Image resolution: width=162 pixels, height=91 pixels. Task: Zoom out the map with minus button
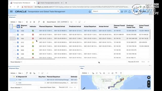tap(149, 85)
